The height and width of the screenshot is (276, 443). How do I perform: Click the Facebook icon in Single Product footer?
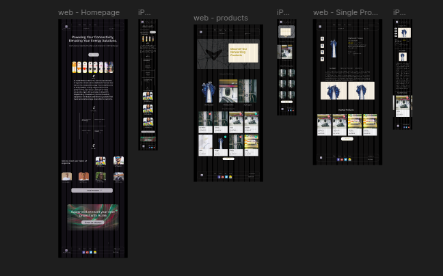click(338, 159)
